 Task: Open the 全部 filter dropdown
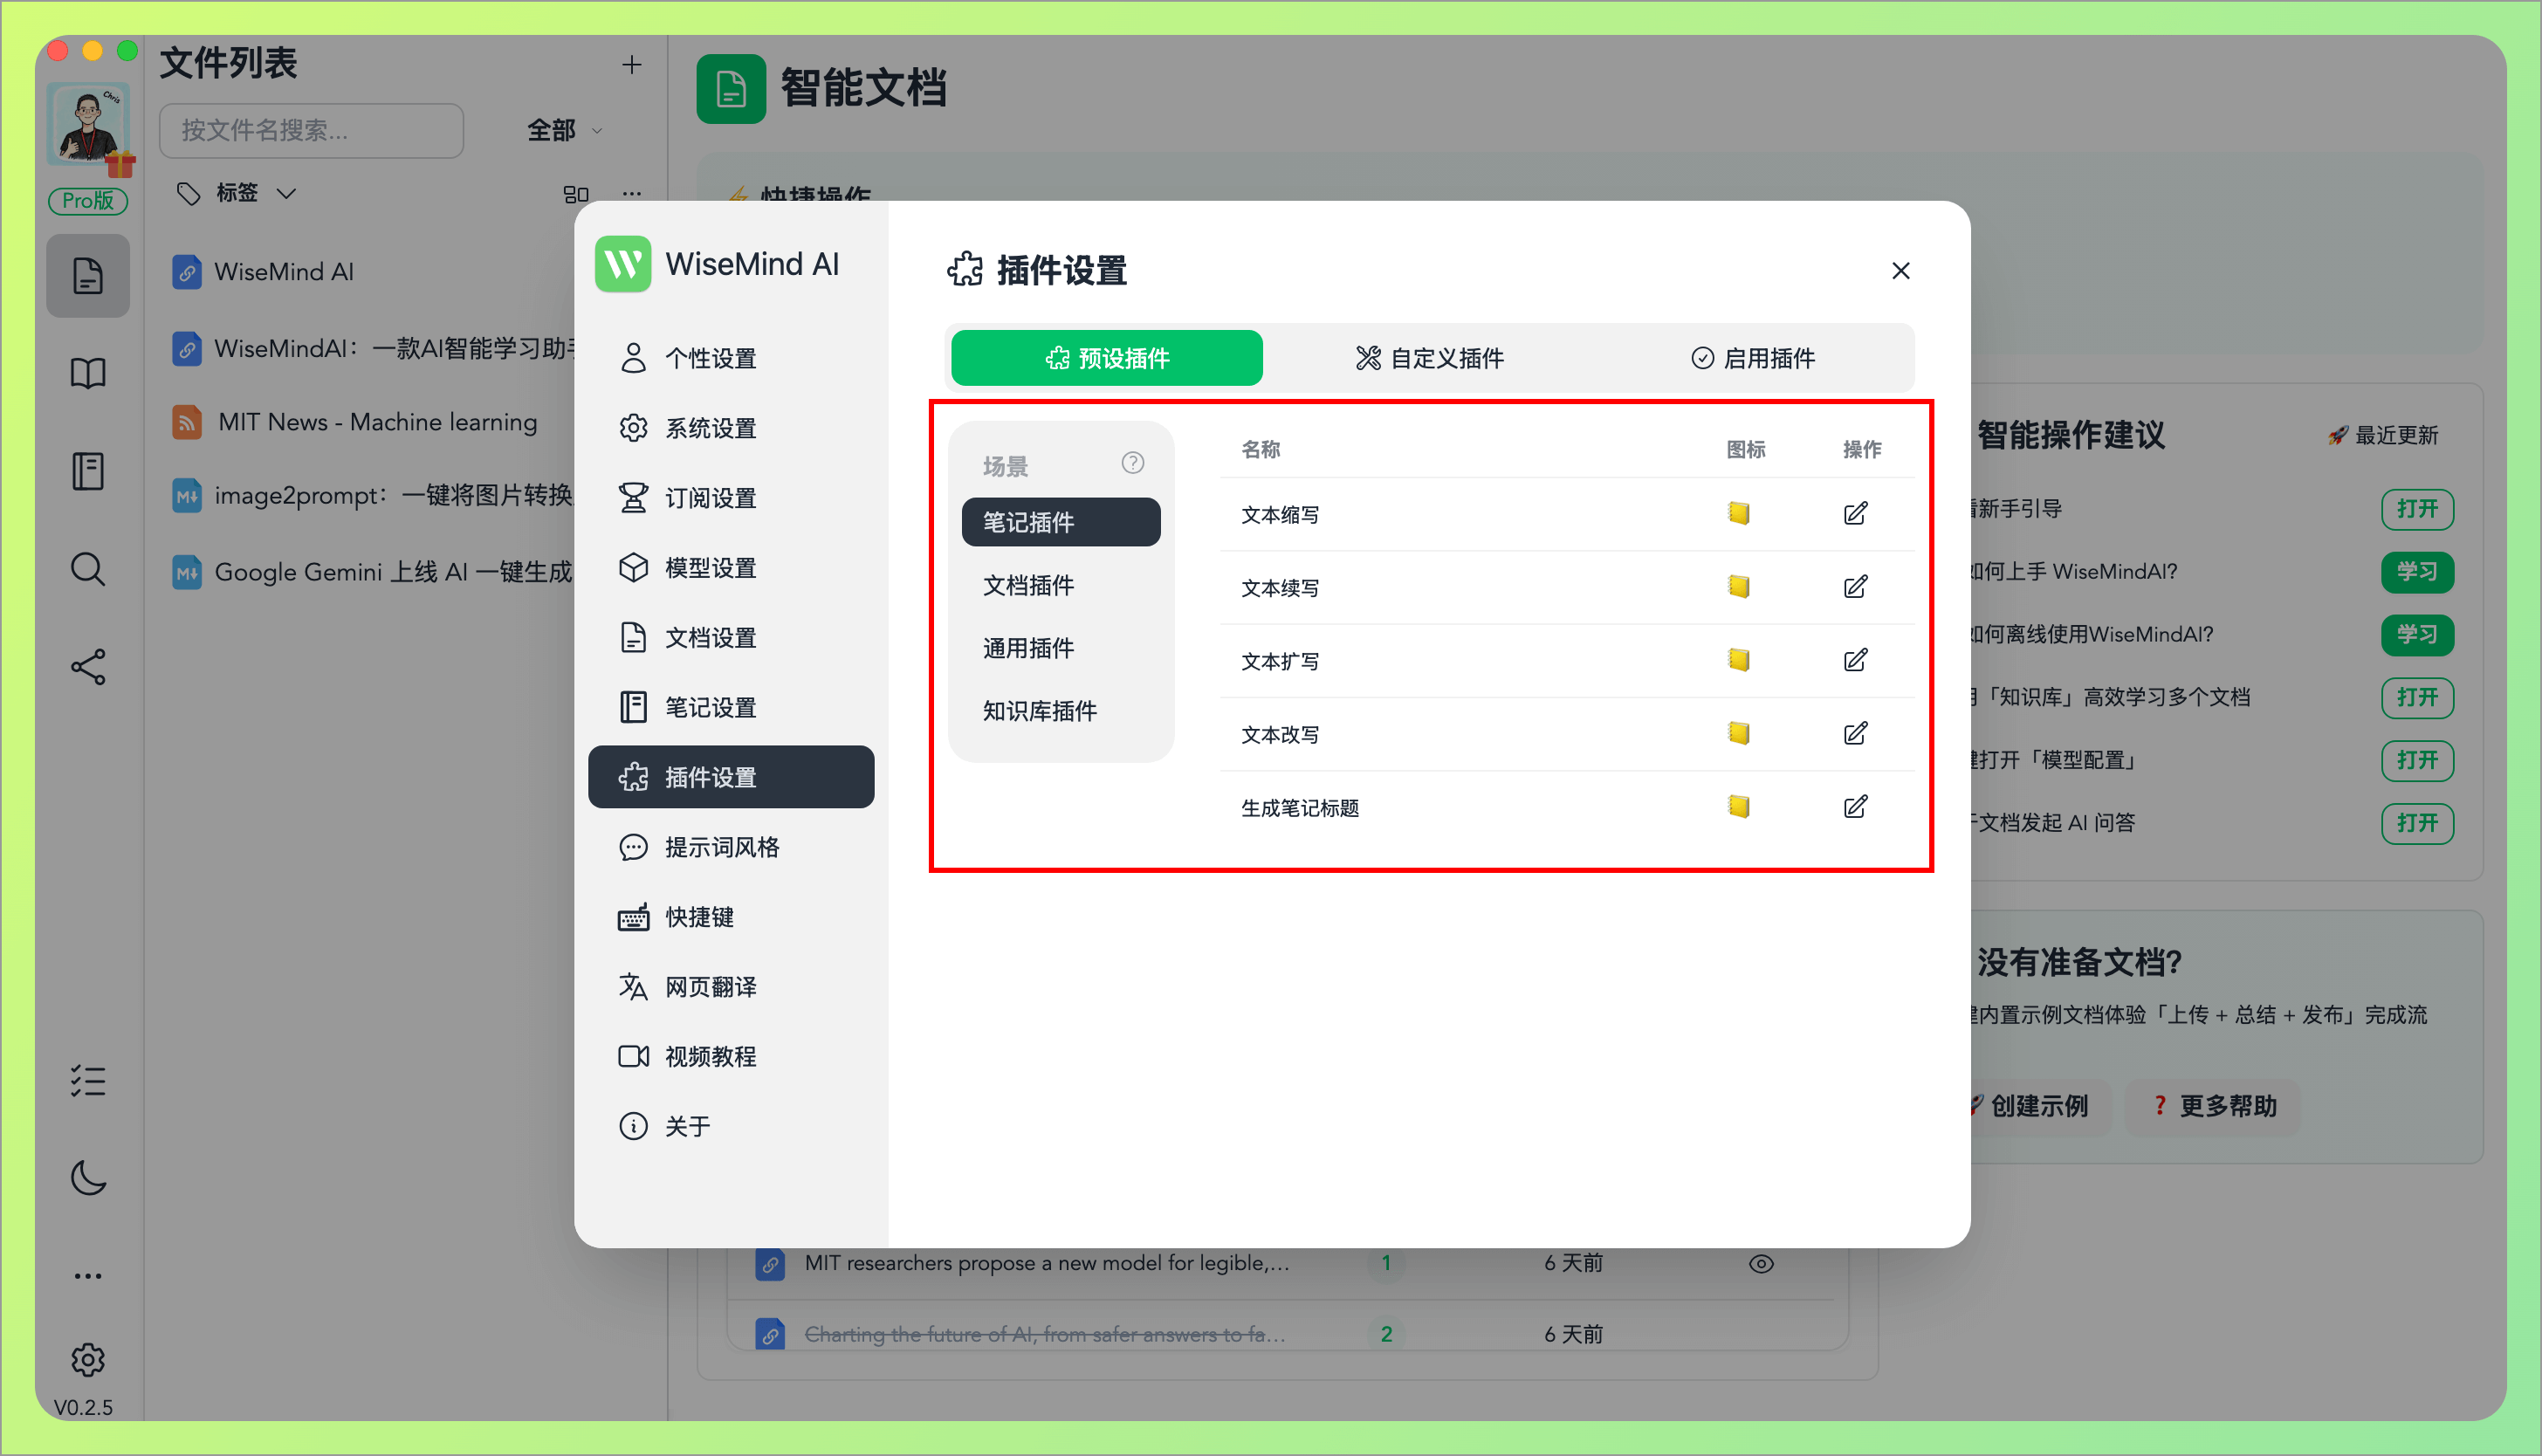pyautogui.click(x=562, y=130)
